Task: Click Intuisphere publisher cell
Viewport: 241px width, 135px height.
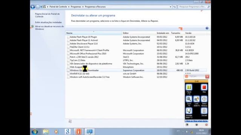Action: [128, 67]
